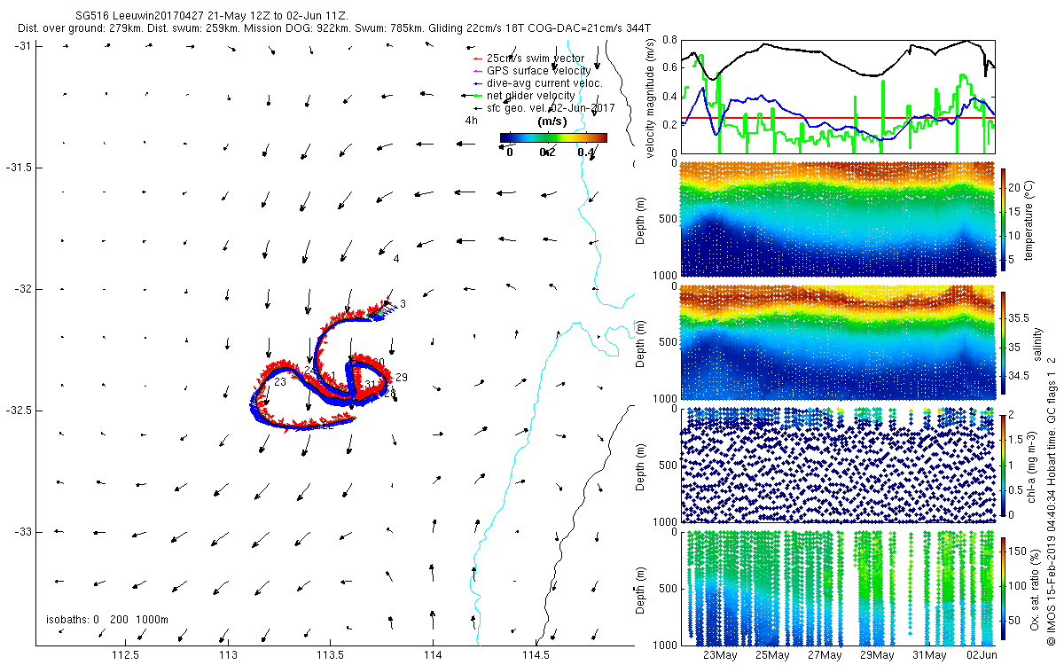Screen dimensions: 1064x665
Task: Click the velocity magnitude time-series panel
Action: click(x=837, y=95)
